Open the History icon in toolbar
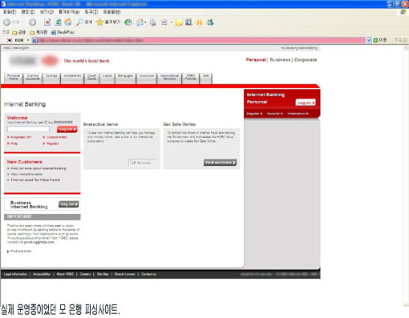 [x=128, y=22]
